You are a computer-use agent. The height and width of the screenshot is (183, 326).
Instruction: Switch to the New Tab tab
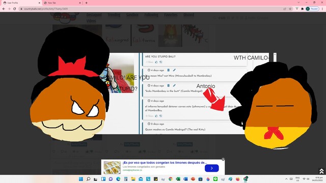[x=62, y=3]
